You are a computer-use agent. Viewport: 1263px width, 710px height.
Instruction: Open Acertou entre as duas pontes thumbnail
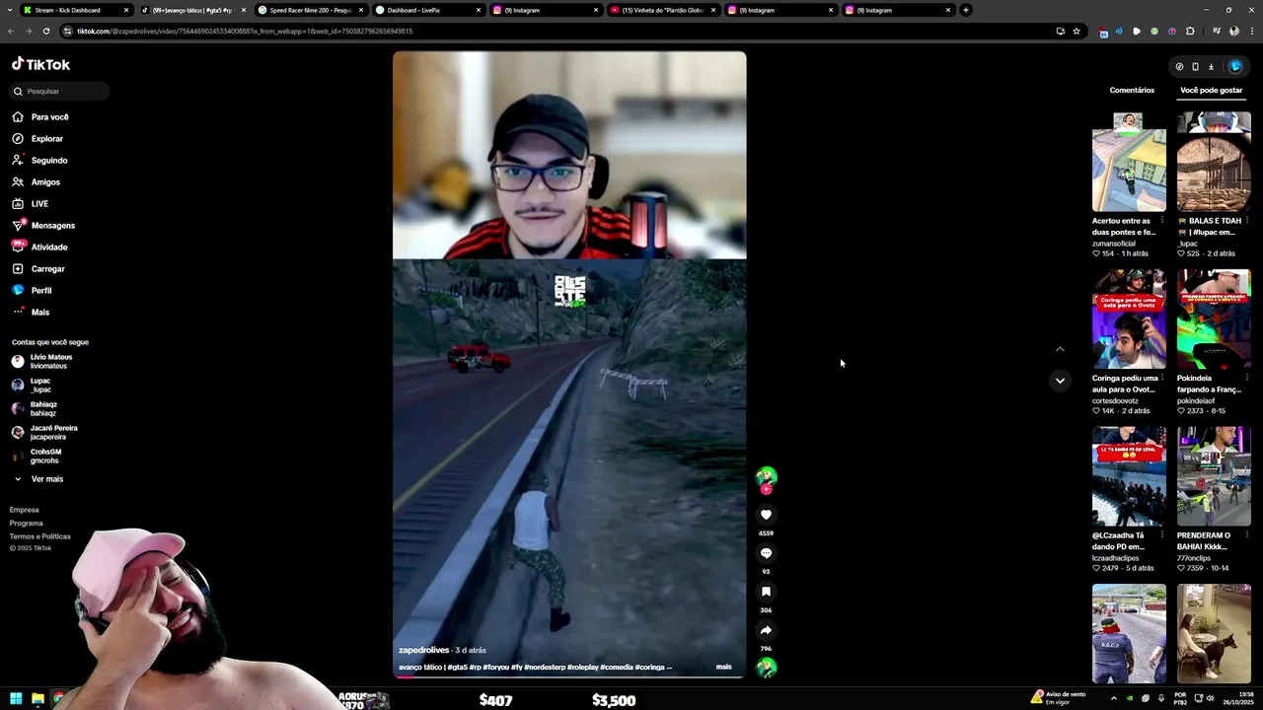click(x=1129, y=162)
